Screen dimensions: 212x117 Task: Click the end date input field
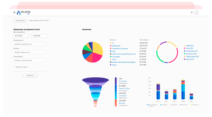(x=39, y=36)
